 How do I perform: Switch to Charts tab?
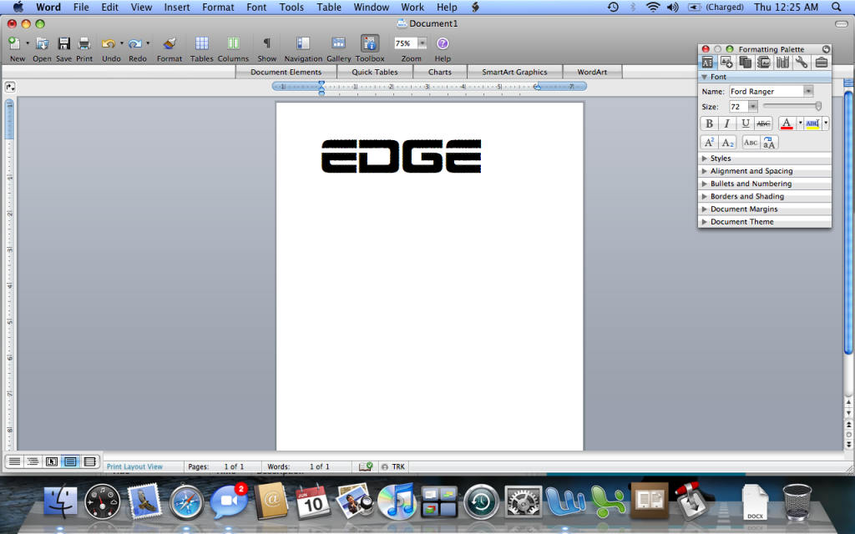[x=440, y=72]
